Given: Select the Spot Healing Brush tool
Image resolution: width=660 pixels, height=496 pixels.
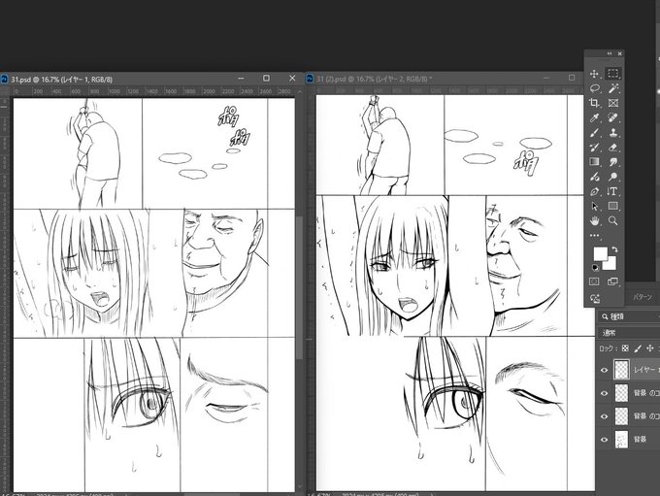Looking at the screenshot, I should tap(613, 117).
